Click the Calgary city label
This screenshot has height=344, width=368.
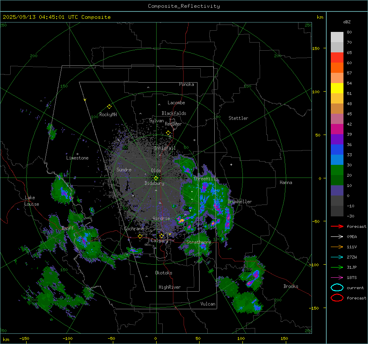159,241
